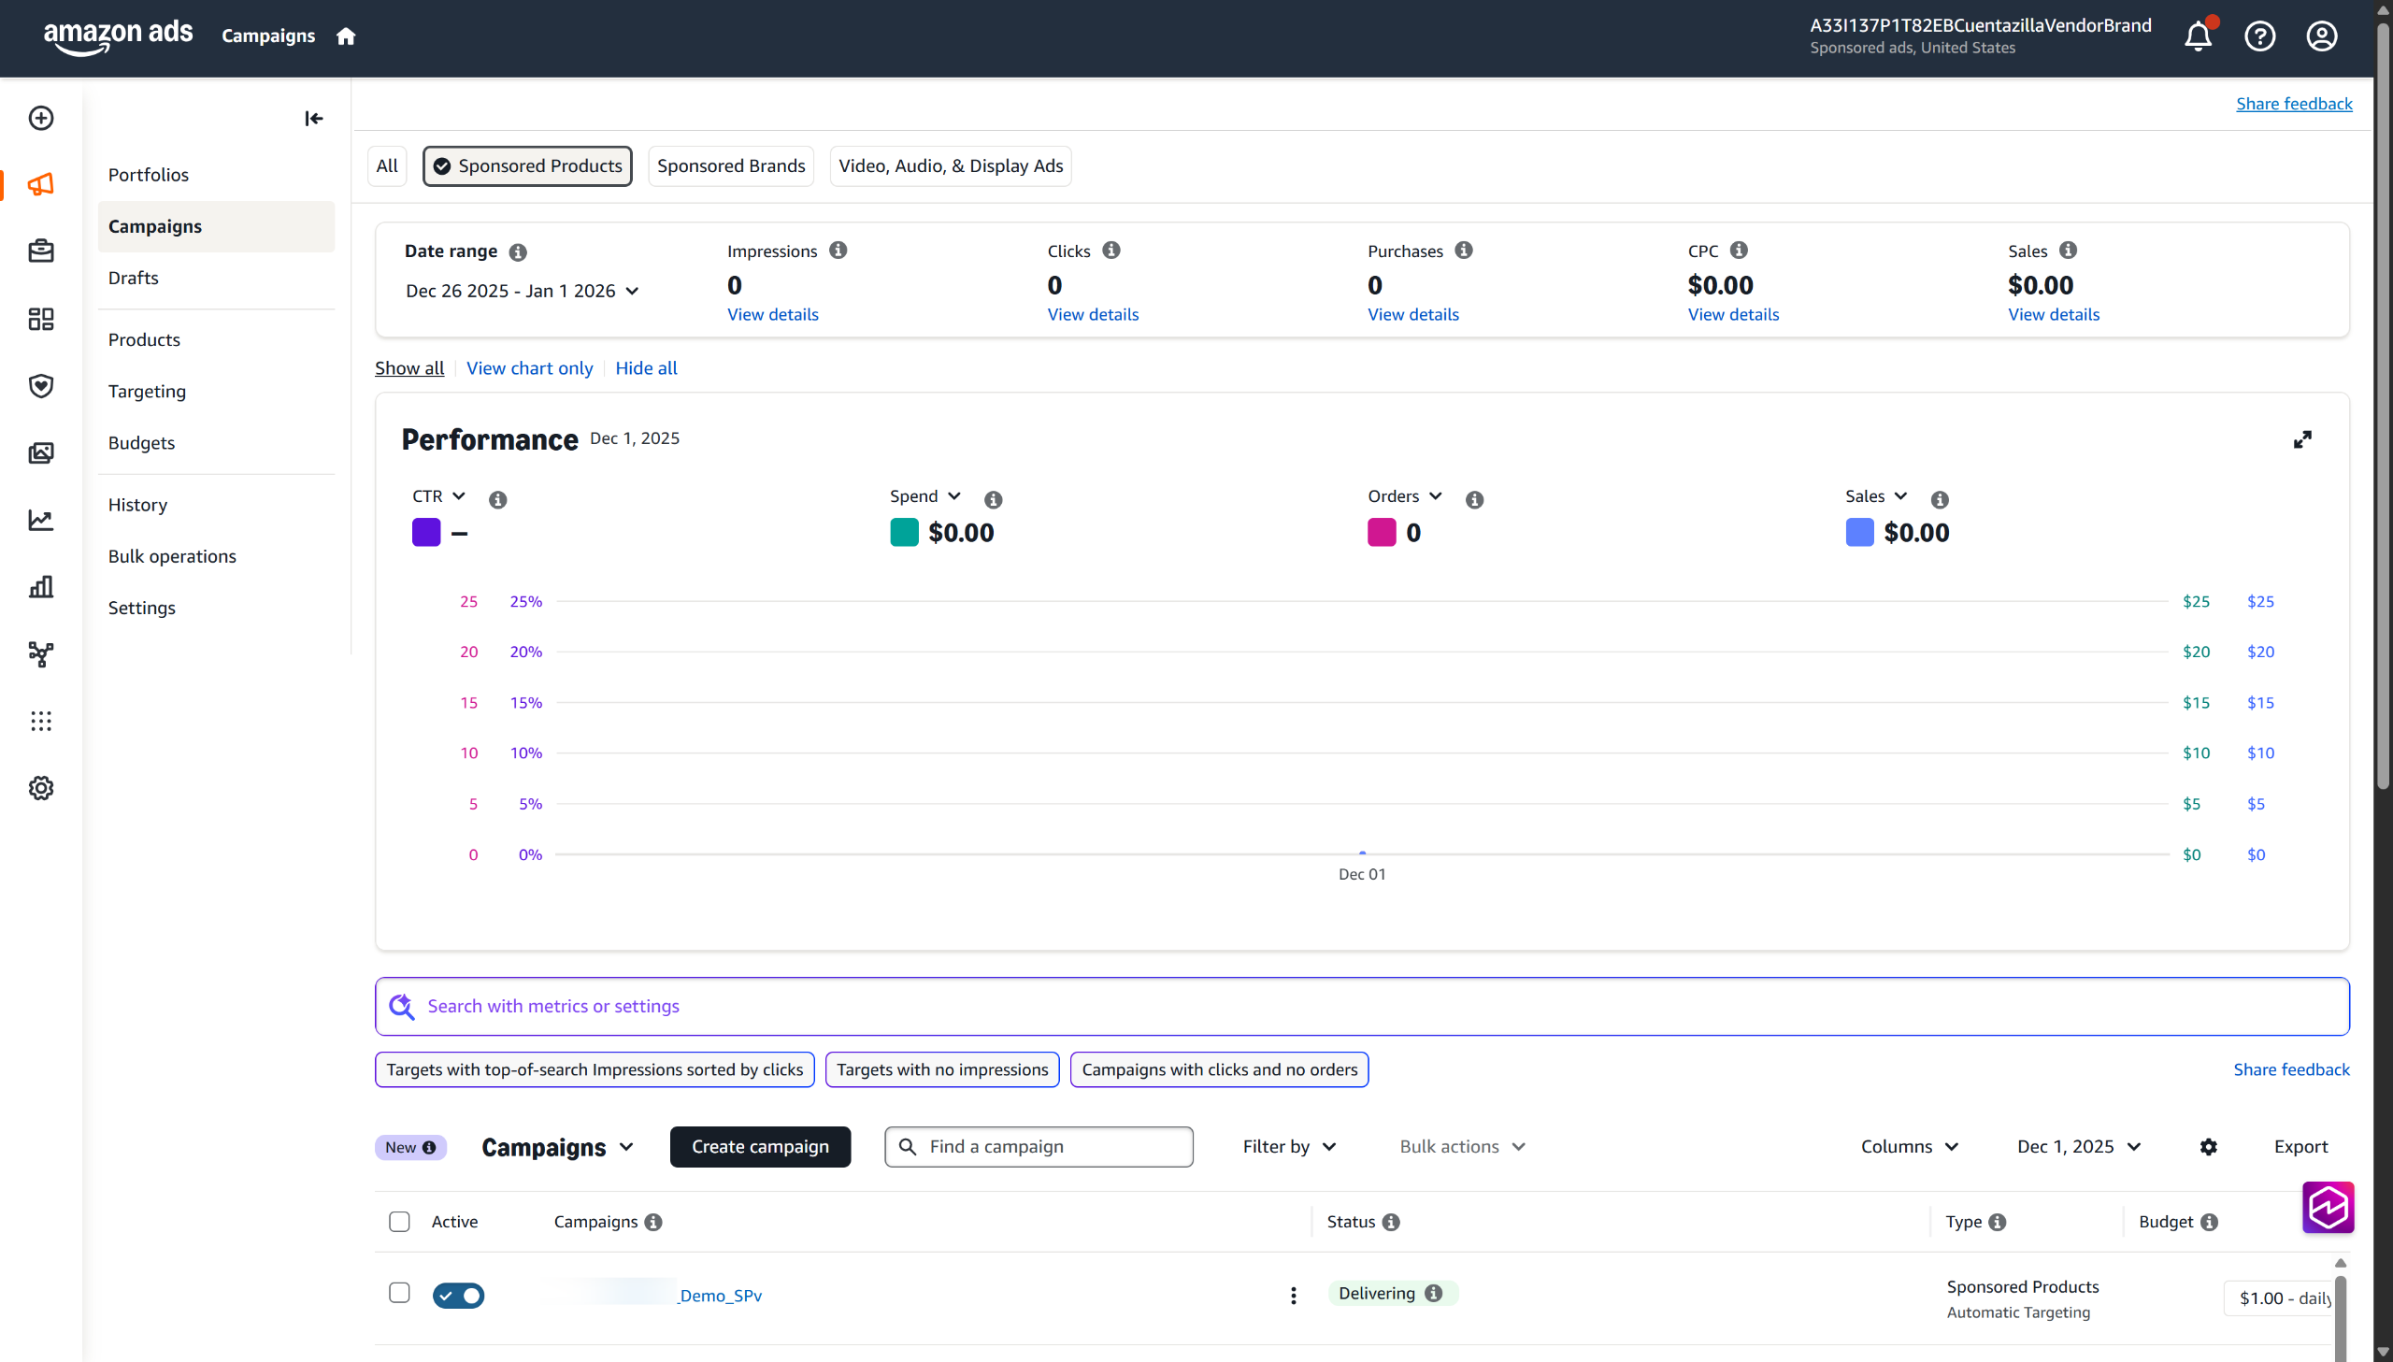The image size is (2393, 1362).
Task: Open the Demo_SPv campaign three-dot menu
Action: (x=1294, y=1296)
